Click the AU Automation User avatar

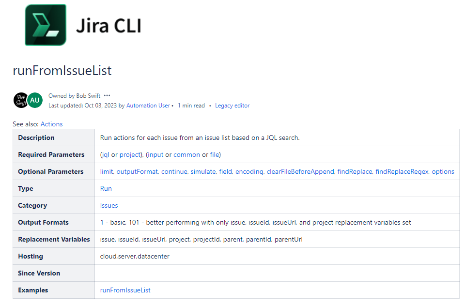(35, 100)
